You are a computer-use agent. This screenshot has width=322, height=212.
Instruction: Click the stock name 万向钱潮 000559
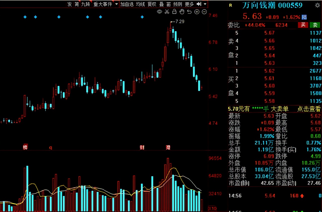(x=272, y=5)
